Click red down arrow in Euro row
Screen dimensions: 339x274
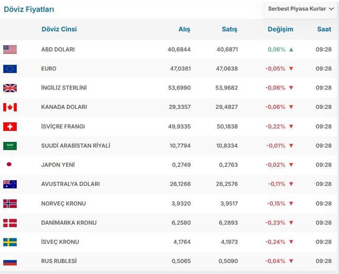[x=291, y=69]
